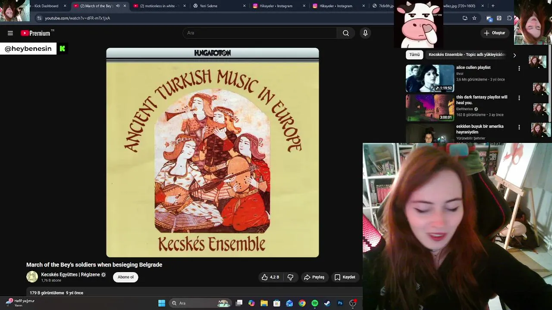
Task: Click the '@heybenesin' handle label
Action: (28, 49)
